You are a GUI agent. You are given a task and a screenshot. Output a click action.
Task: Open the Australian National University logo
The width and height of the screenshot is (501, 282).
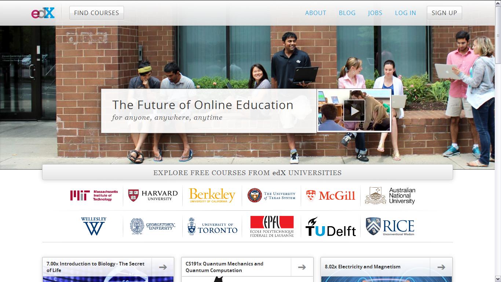click(x=390, y=195)
